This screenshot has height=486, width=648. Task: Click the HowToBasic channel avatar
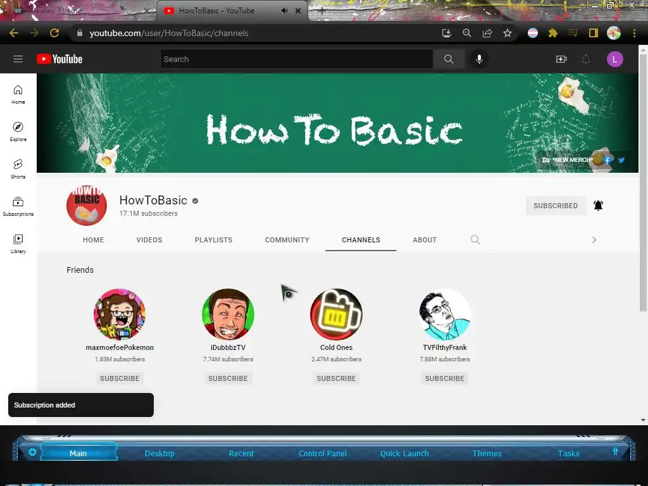87,206
